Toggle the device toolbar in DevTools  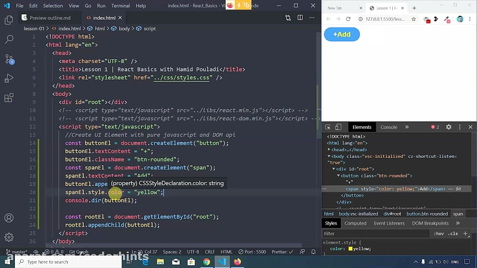coord(338,127)
